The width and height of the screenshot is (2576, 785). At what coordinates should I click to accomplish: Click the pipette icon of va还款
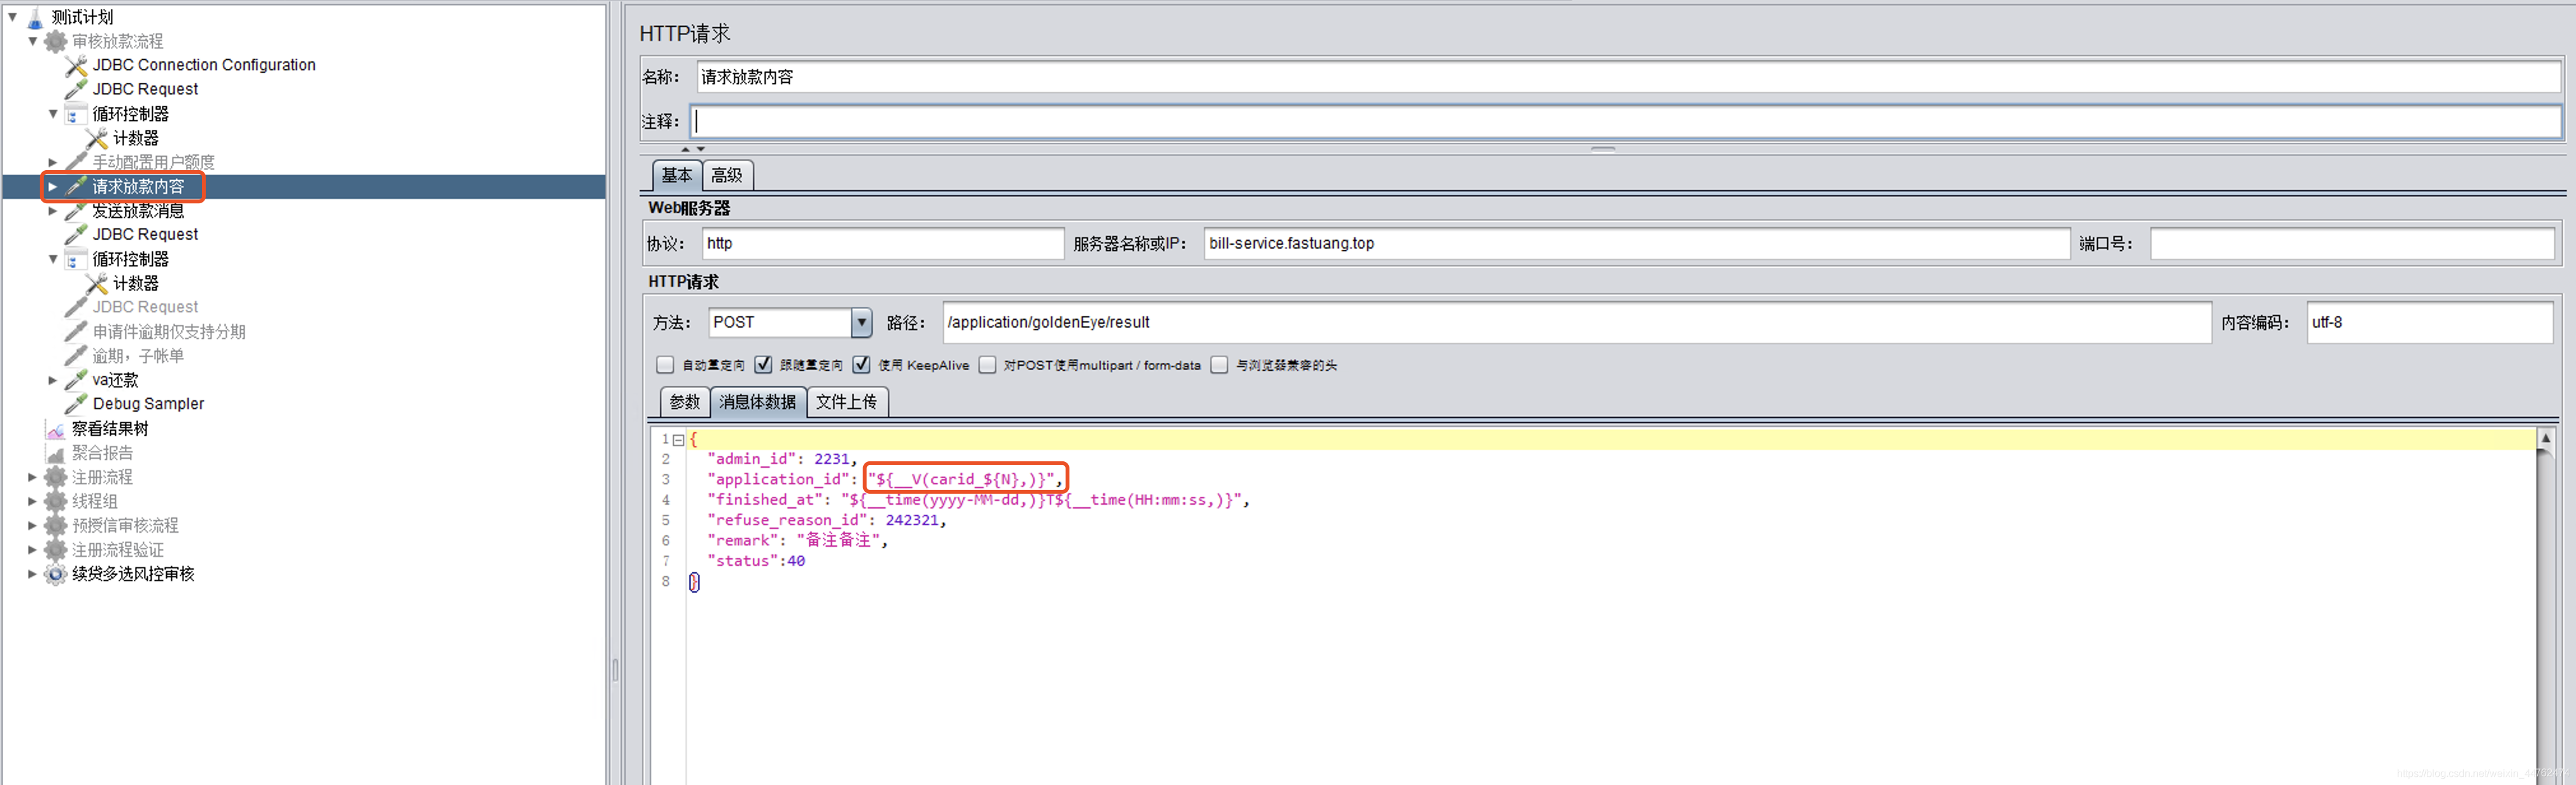[x=76, y=380]
